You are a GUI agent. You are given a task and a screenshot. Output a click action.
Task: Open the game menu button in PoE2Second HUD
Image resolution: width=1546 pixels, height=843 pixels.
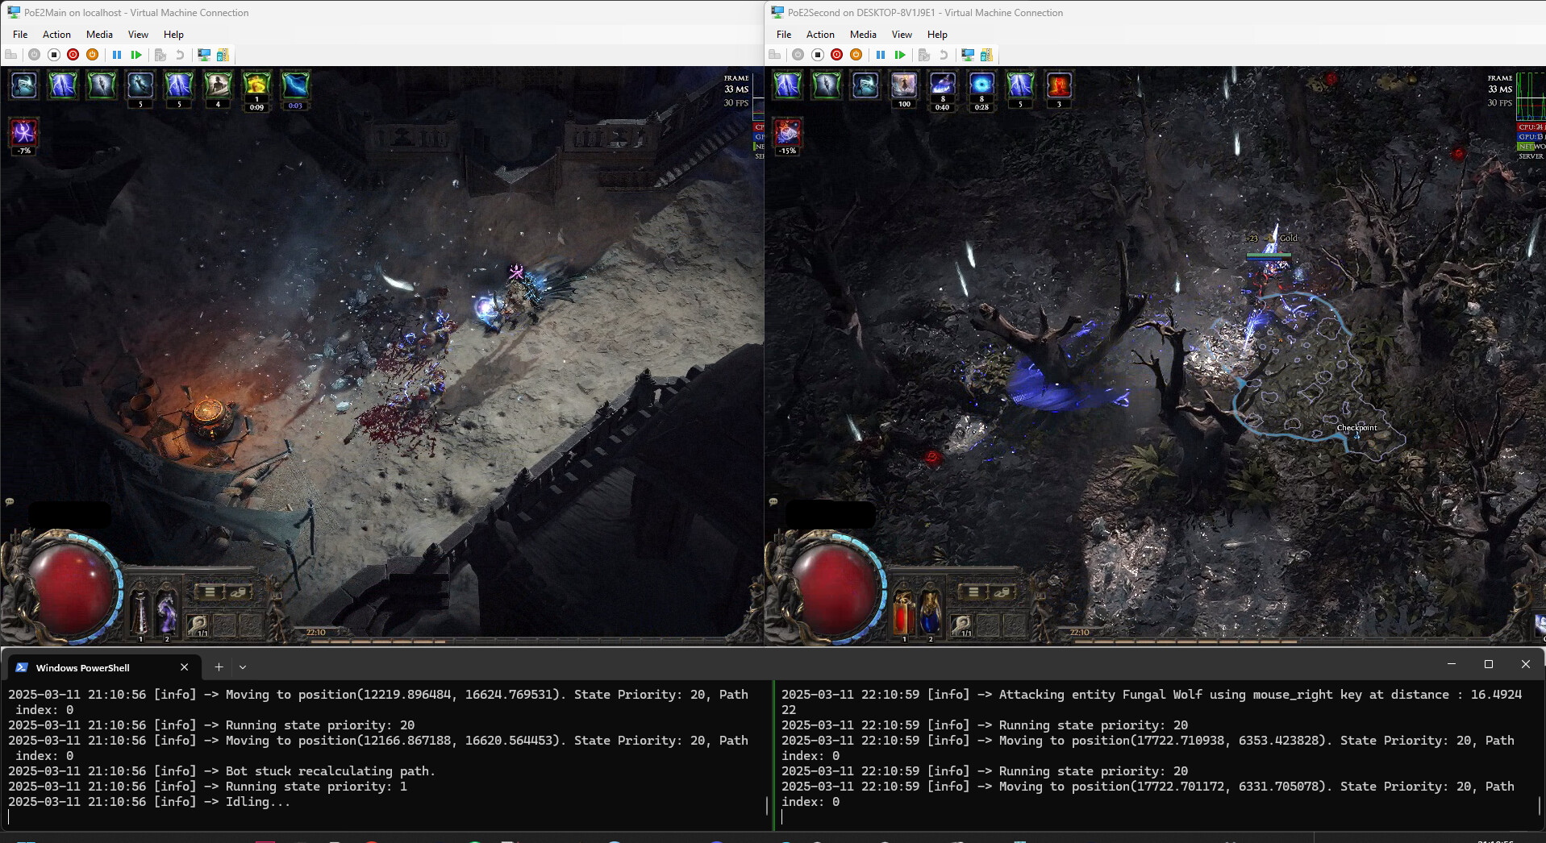coord(973,592)
